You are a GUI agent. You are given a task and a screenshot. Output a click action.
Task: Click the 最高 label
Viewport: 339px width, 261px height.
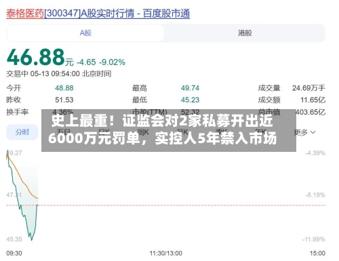coord(140,88)
